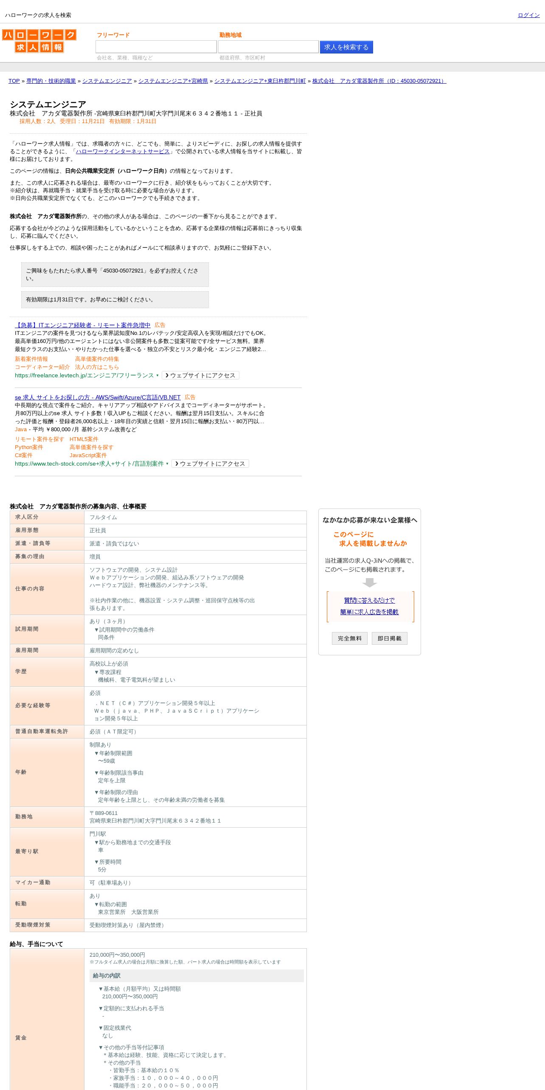Open 質問に答えるだけで link

[369, 600]
